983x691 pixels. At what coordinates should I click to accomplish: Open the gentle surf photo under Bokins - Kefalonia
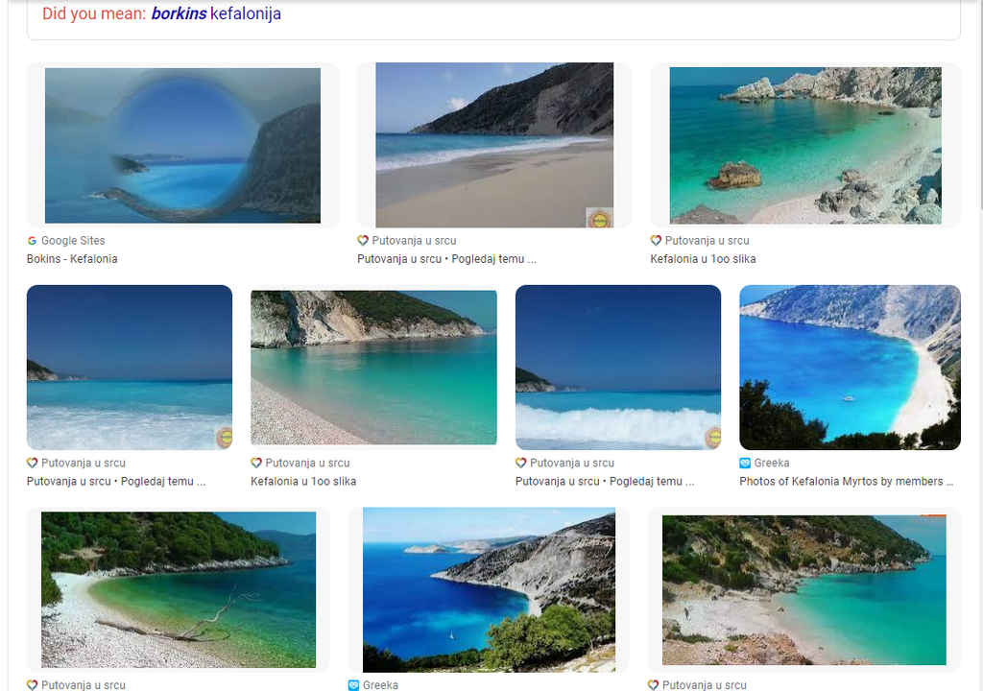pos(130,368)
